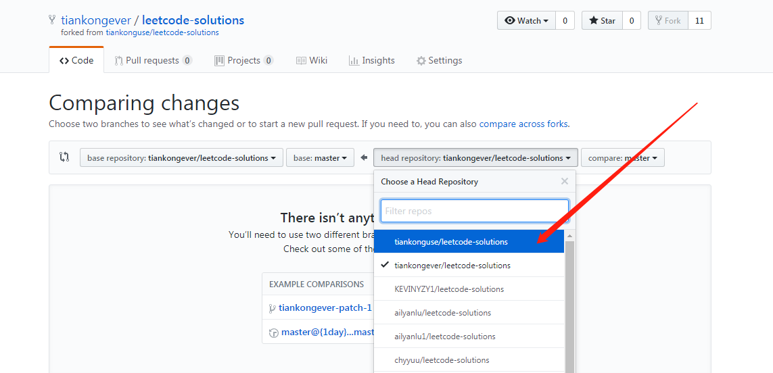Click the compare across forks link
This screenshot has height=373, width=773.
(x=523, y=124)
